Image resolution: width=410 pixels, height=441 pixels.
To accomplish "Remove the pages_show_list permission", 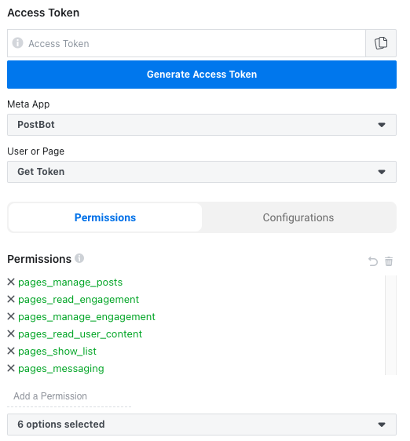I will click(11, 351).
